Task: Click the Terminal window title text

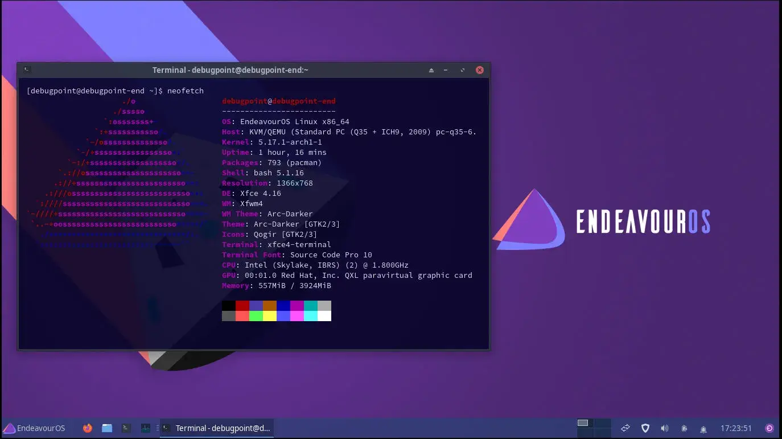Action: pyautogui.click(x=230, y=70)
